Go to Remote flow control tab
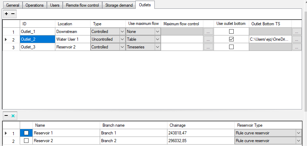This screenshot has width=307, height=146. [x=82, y=5]
